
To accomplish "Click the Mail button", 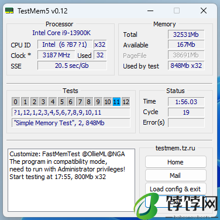I will (176, 176).
